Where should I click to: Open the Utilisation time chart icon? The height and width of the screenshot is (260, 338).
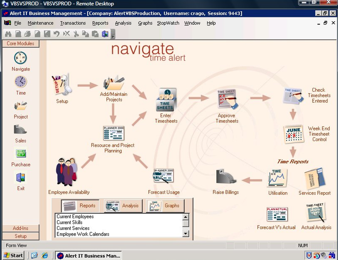click(x=277, y=178)
